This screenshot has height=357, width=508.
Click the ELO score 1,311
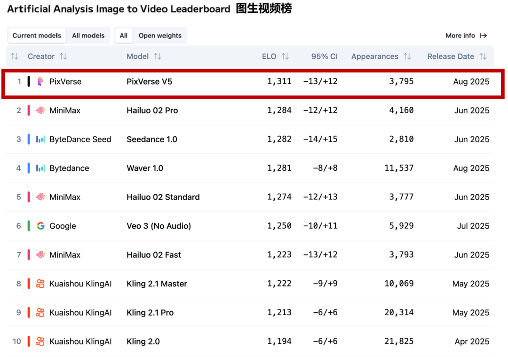tap(279, 82)
